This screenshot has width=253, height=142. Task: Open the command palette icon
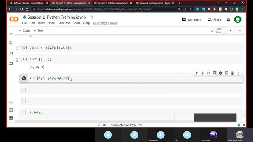coord(11,110)
